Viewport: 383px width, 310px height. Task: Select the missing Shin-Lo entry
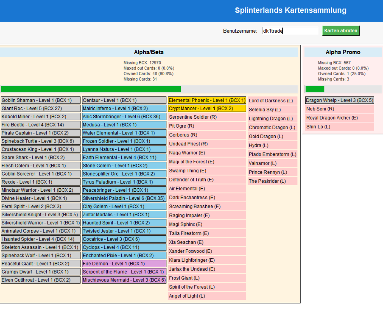(x=339, y=127)
